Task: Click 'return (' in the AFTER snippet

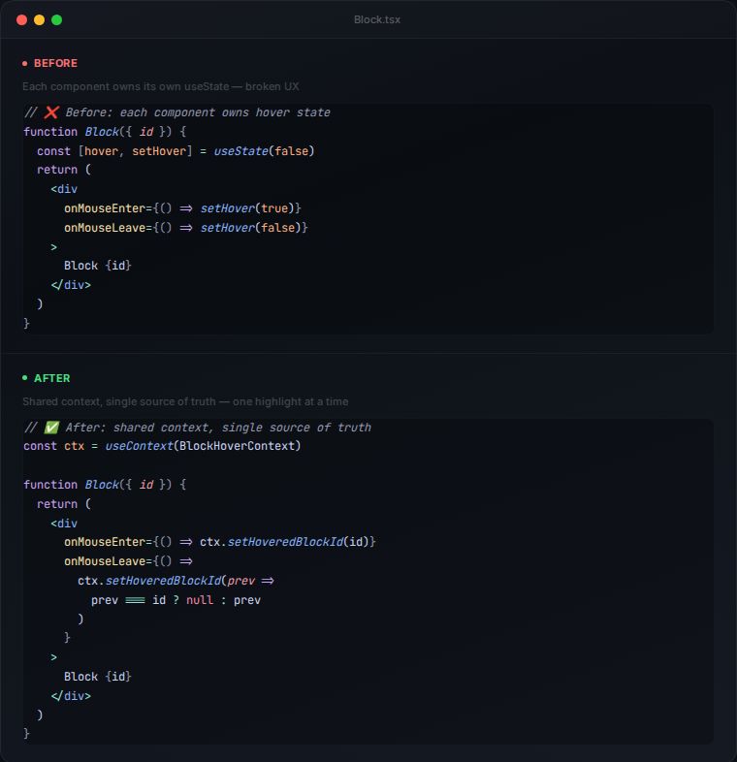Action: pos(64,504)
